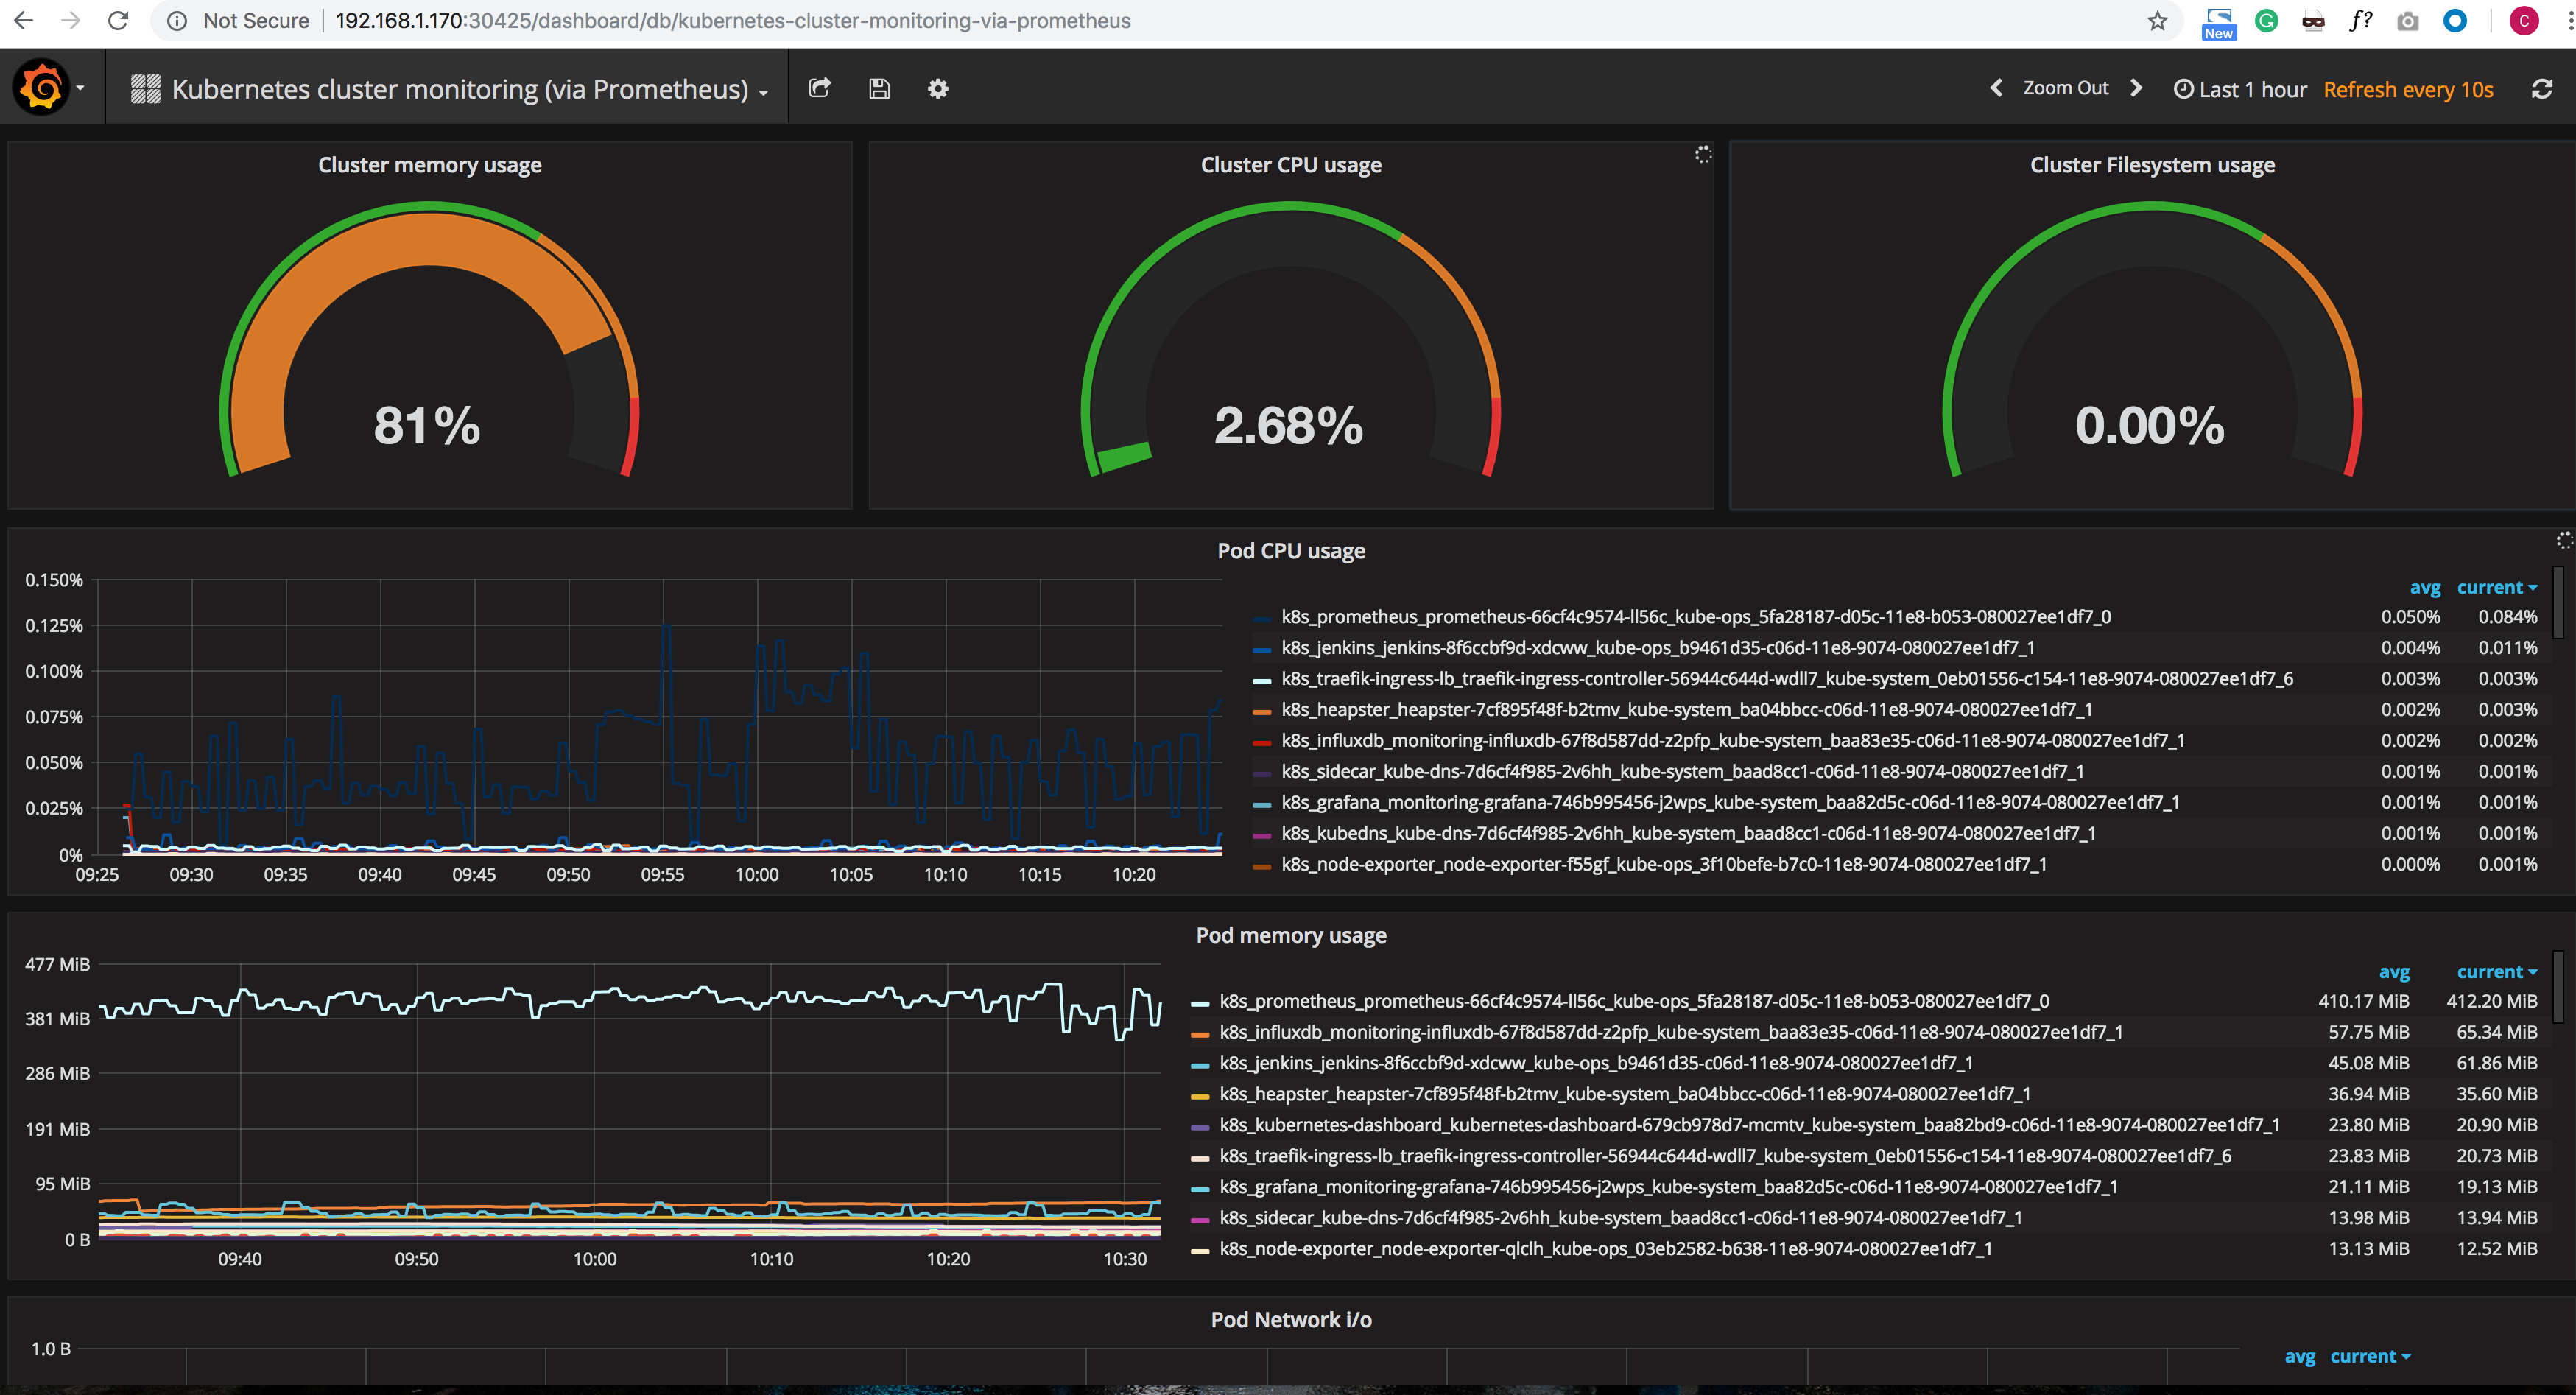Shift time range forward with right chevron
The width and height of the screenshot is (2576, 1395).
[2137, 88]
